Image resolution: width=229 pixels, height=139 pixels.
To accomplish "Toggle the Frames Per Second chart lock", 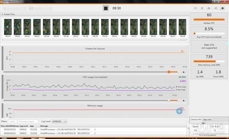I will pos(184,72).
